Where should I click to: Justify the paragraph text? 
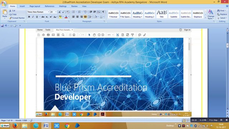pyautogui.click(x=85, y=17)
